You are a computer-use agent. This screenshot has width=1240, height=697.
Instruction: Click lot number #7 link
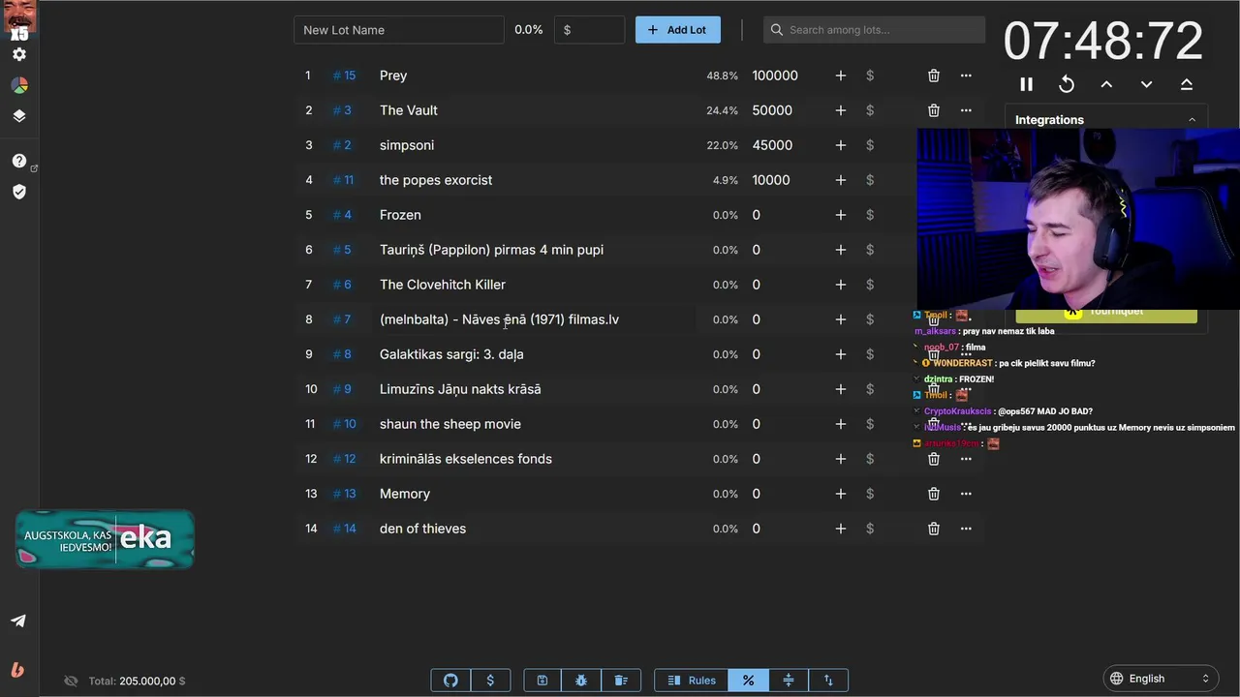tap(342, 319)
